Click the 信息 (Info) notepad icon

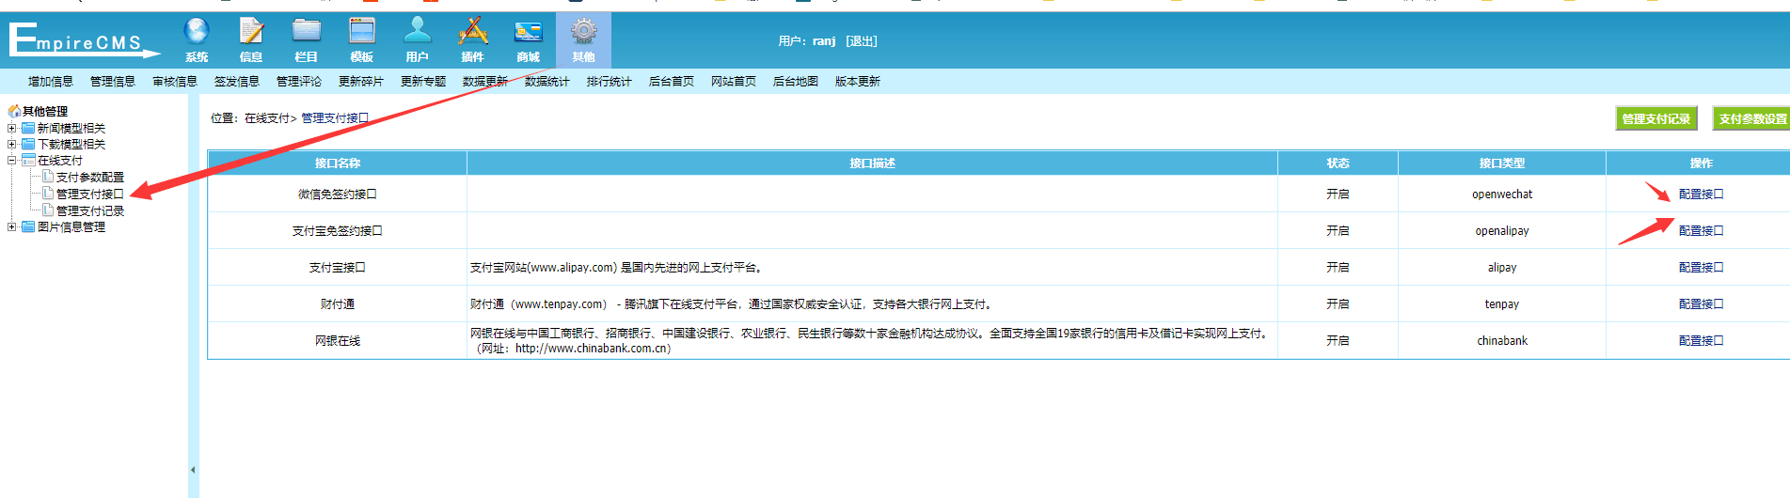[x=251, y=34]
